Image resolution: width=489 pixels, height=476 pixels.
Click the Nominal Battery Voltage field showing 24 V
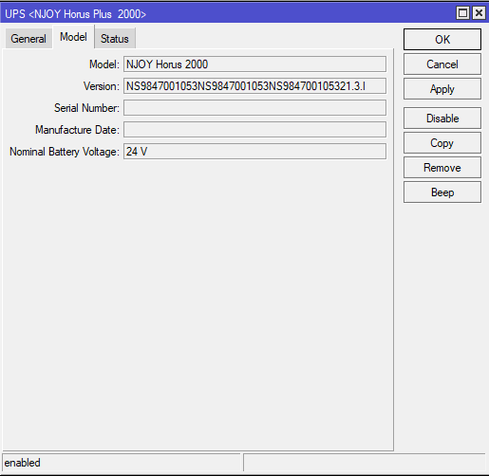pos(254,152)
